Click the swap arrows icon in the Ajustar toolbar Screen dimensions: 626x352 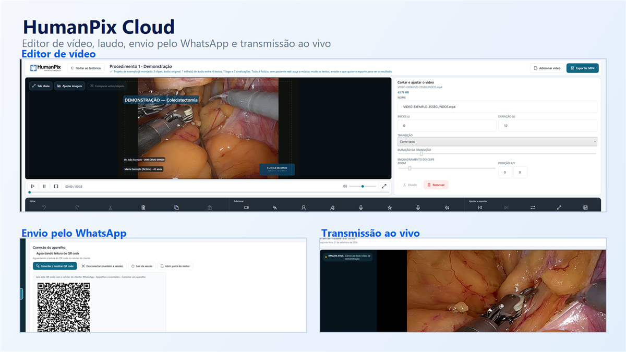coord(533,208)
